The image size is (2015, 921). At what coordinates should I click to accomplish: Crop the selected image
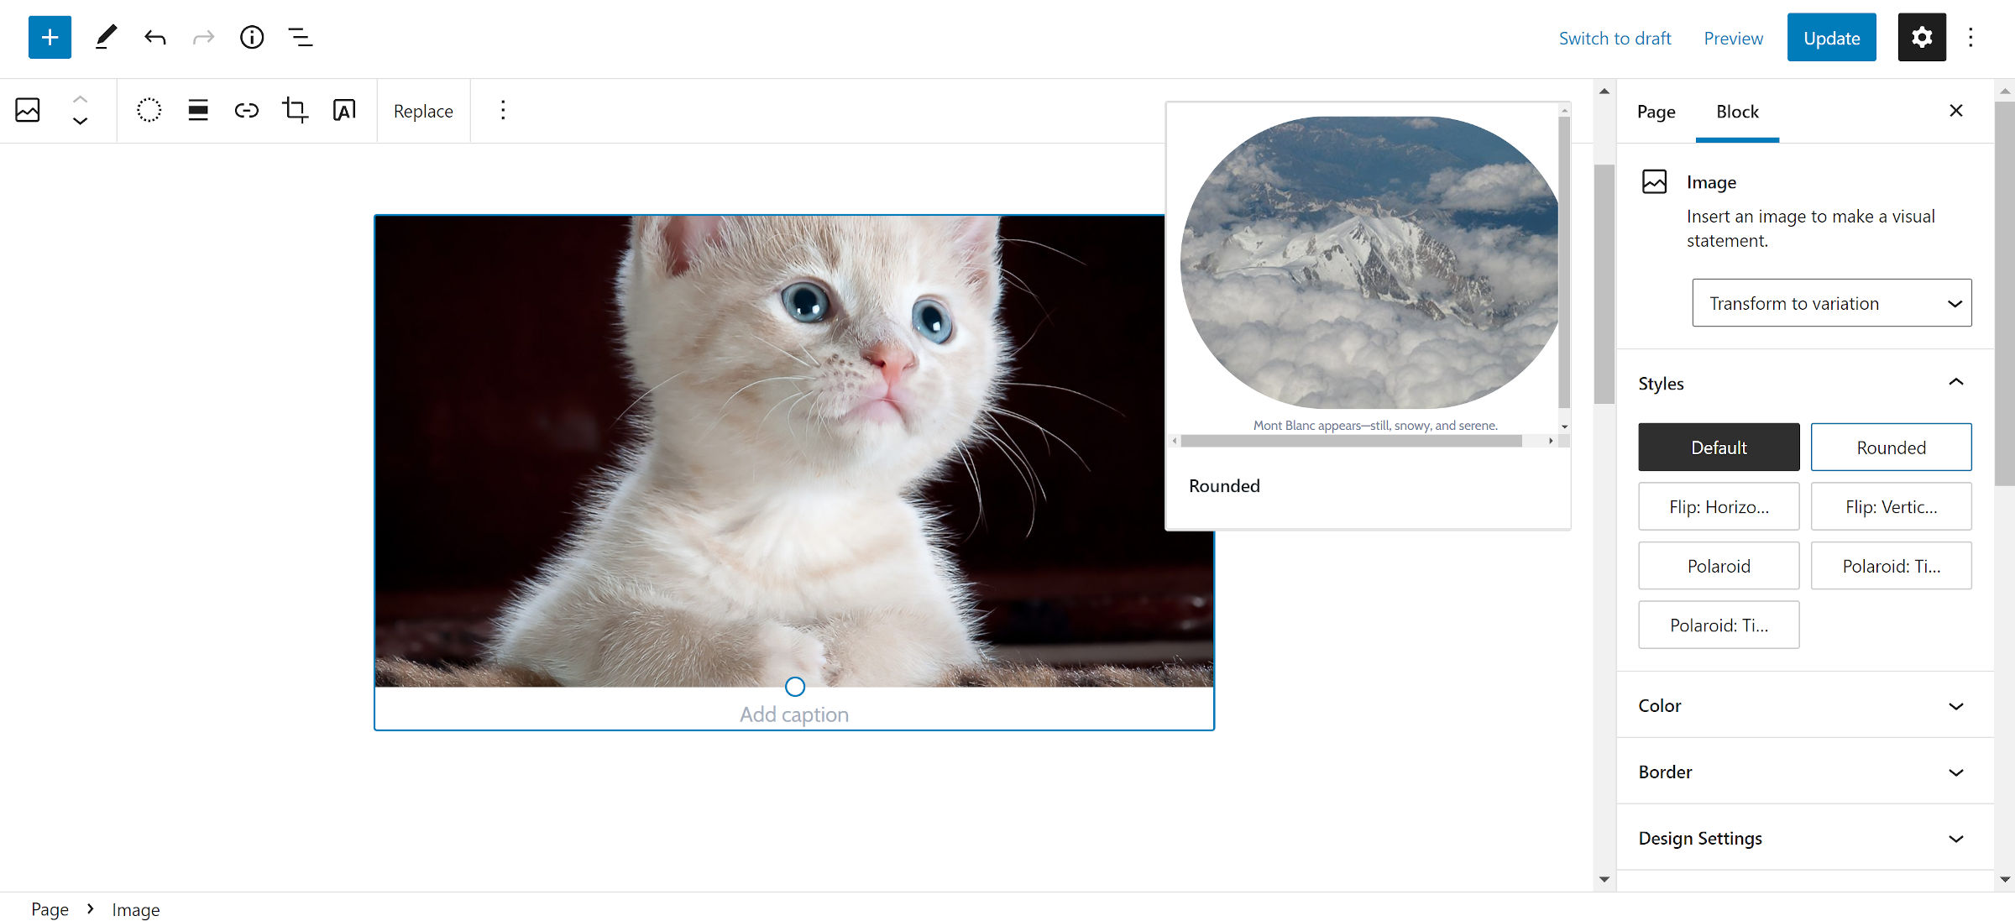click(x=294, y=110)
